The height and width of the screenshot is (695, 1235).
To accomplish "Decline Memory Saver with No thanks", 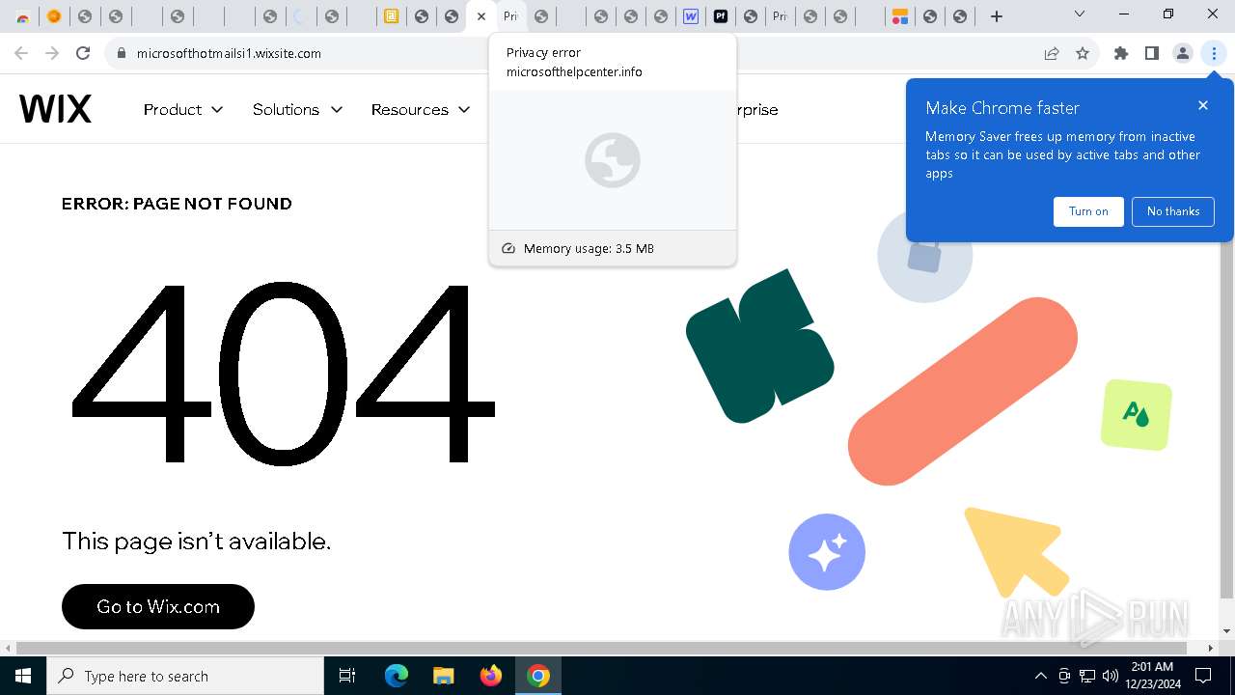I will tap(1173, 211).
